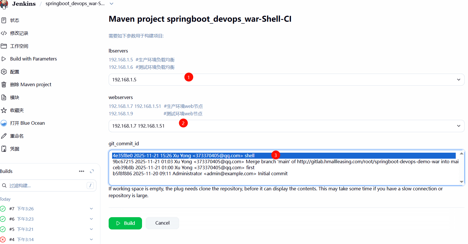Click the Jenkins logo icon
Screen dimensions: 468x244
coord(4,4)
